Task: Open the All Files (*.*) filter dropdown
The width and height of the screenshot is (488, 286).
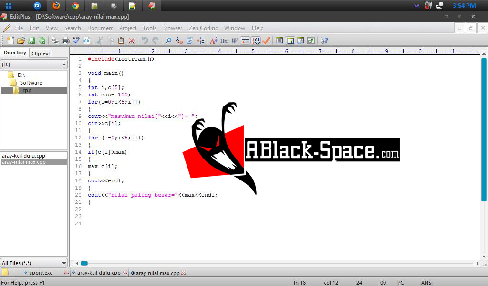Action: [64, 263]
